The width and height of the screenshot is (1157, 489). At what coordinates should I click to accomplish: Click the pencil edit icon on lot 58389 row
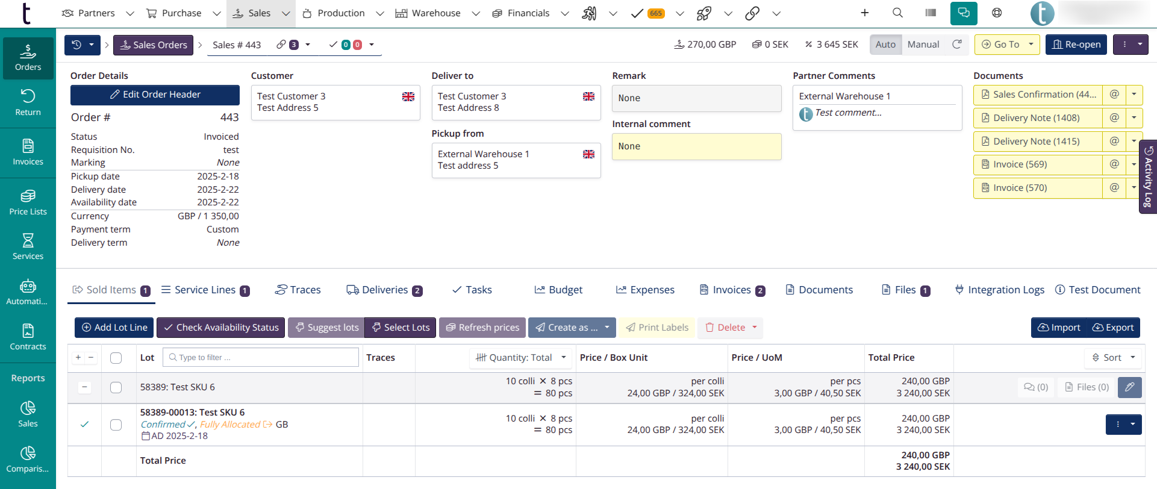coord(1129,387)
